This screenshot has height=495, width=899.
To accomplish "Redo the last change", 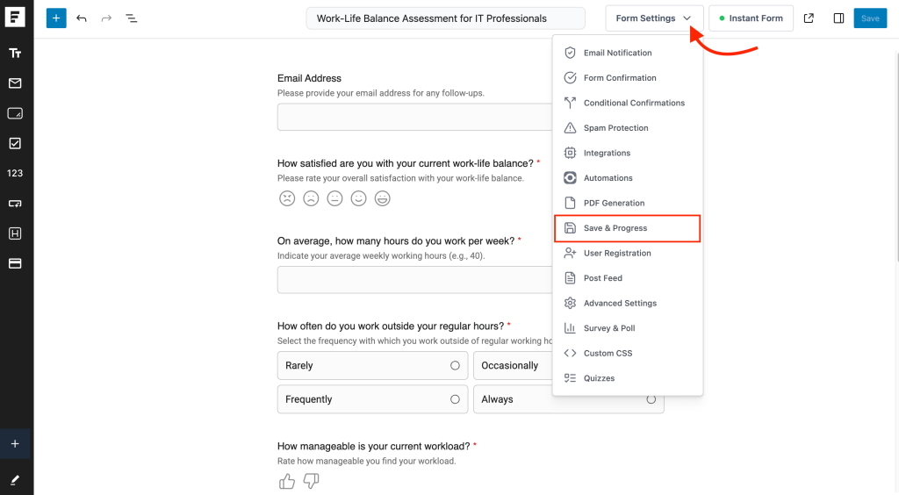I will 106,18.
